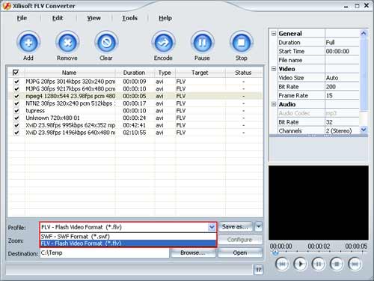The height and width of the screenshot is (281, 374).
Task: Click the Video Size value Auto
Action: point(342,78)
